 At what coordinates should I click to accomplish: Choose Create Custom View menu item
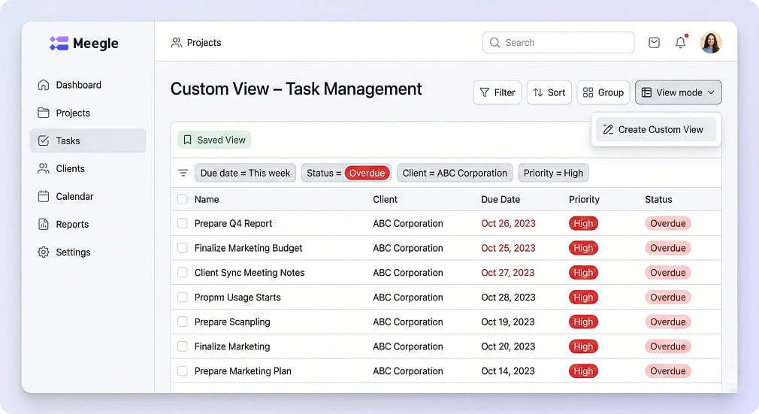[x=655, y=129]
